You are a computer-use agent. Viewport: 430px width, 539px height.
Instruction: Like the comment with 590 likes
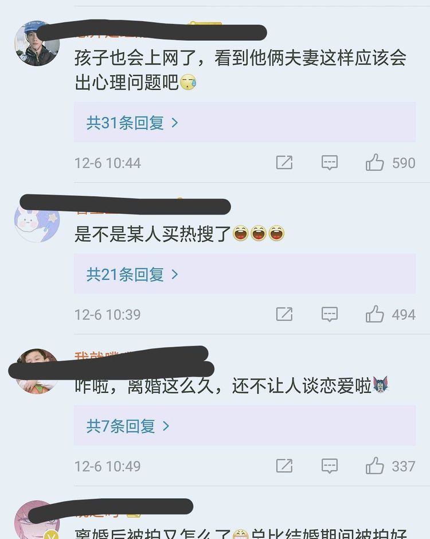[374, 163]
